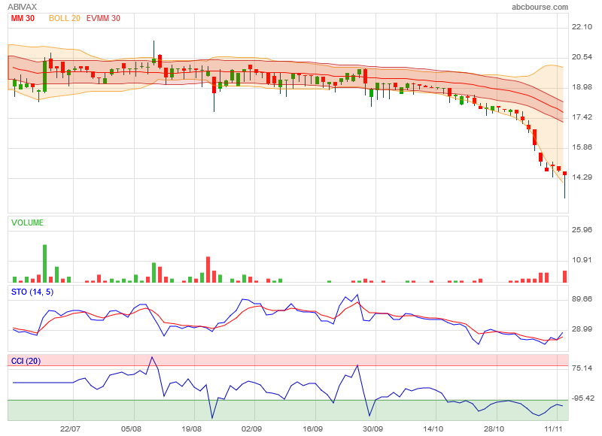The width and height of the screenshot is (602, 436).
Task: Click the 17.42 price axis value
Action: (582, 117)
